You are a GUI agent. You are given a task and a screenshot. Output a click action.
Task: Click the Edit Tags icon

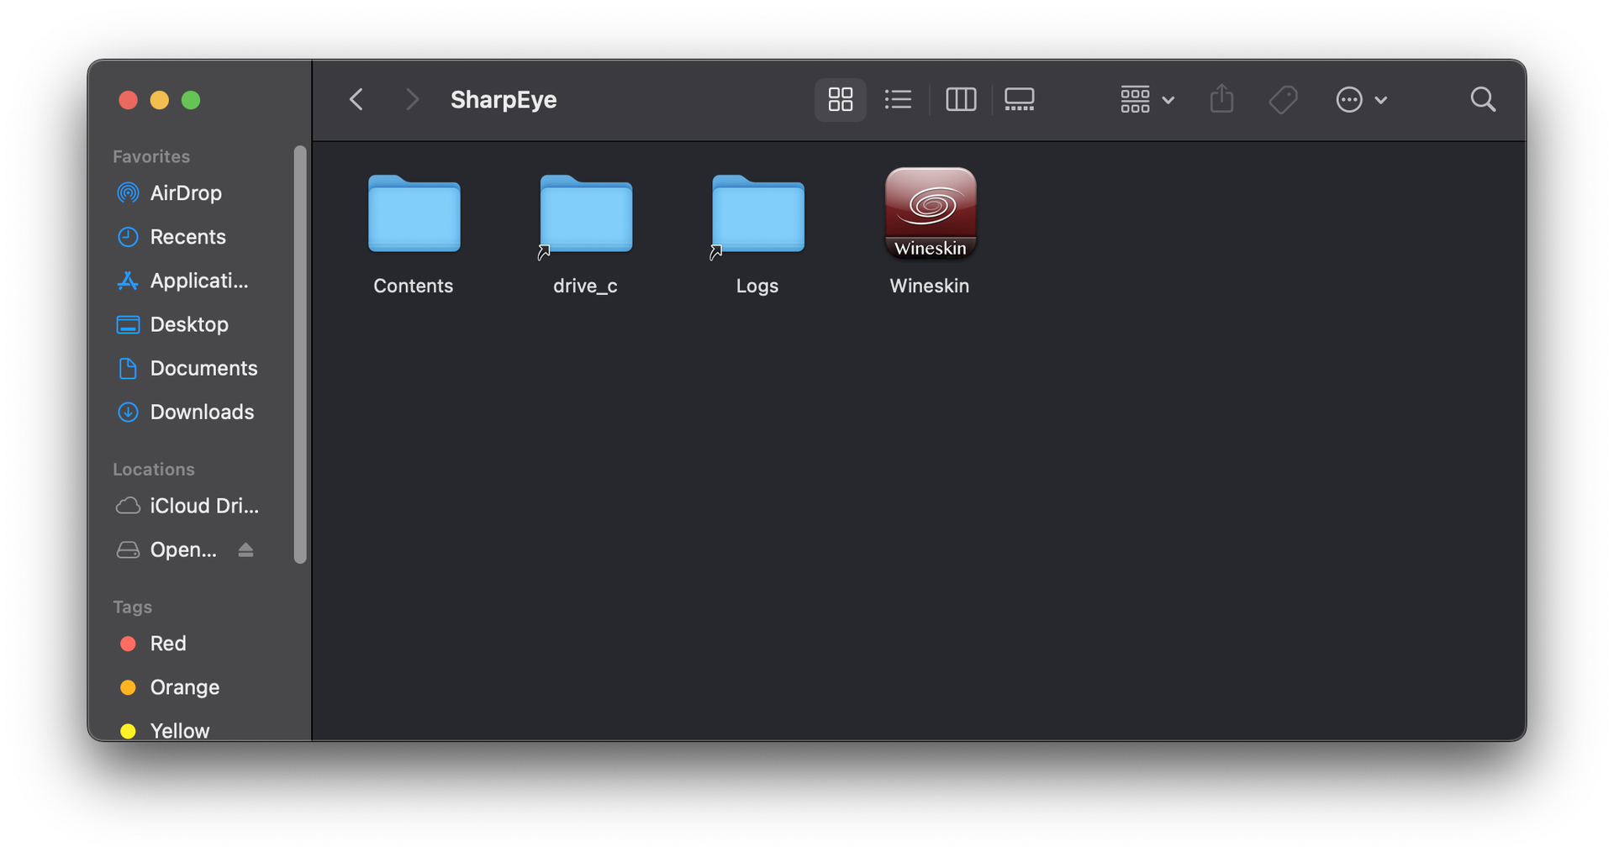(x=1283, y=100)
